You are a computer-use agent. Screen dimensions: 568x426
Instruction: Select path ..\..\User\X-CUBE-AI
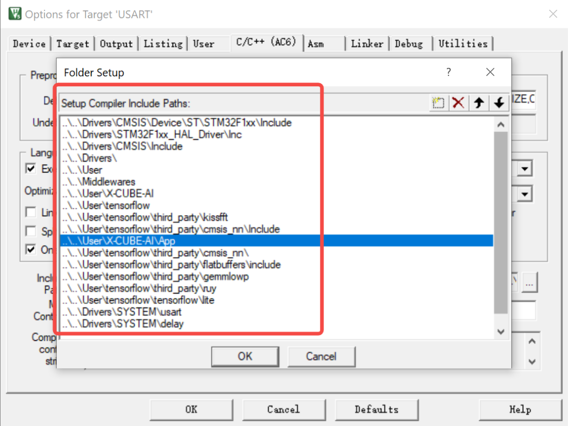[x=277, y=194]
